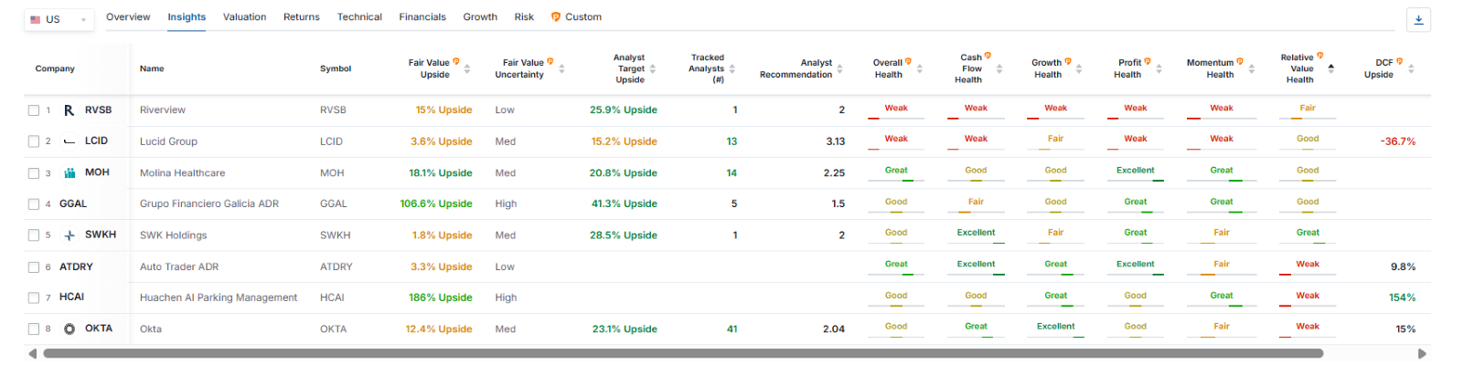Screen dimensions: 1463x365
Task: Open Huachen AI Parking Management link
Action: (x=219, y=297)
